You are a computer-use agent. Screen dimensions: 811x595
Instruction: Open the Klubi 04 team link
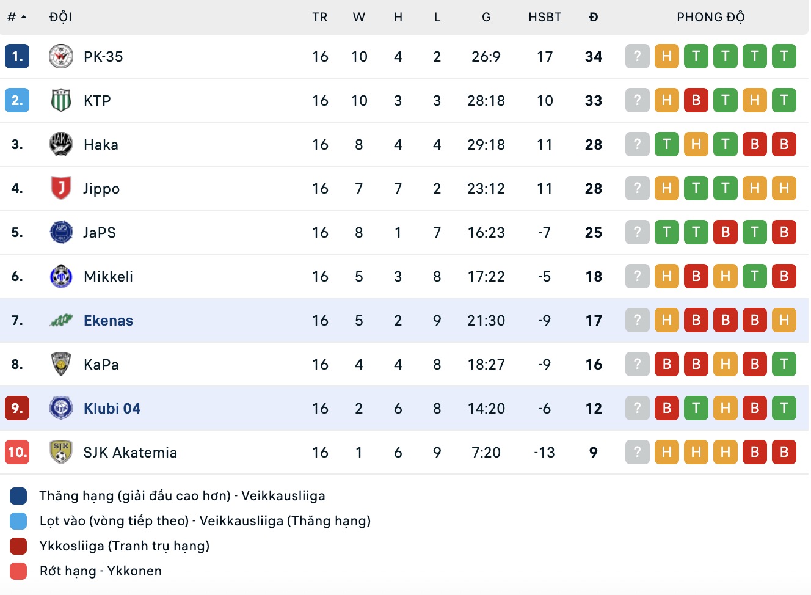(112, 409)
